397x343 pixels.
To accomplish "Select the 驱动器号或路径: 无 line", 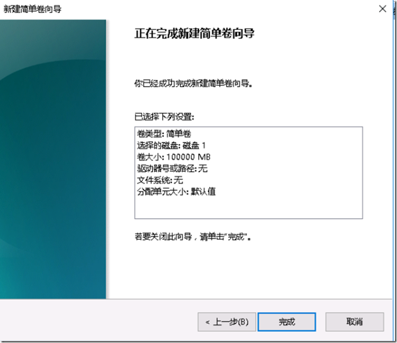I will coord(172,168).
